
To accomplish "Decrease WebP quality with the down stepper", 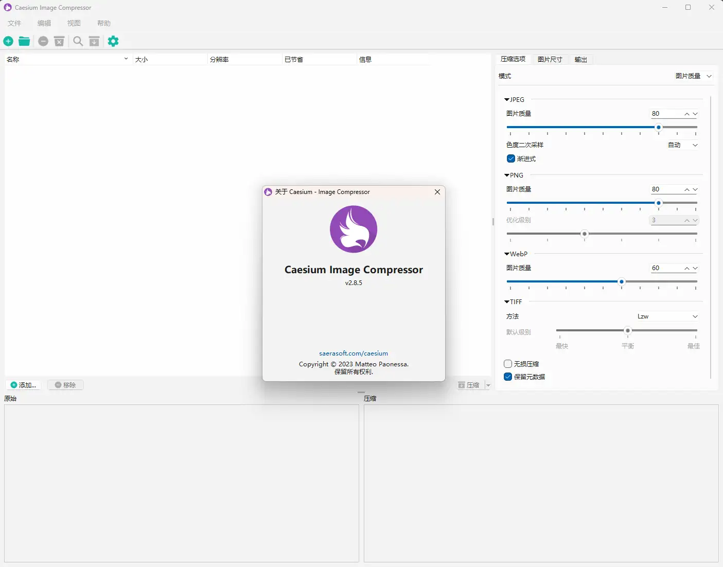I will coord(695,268).
